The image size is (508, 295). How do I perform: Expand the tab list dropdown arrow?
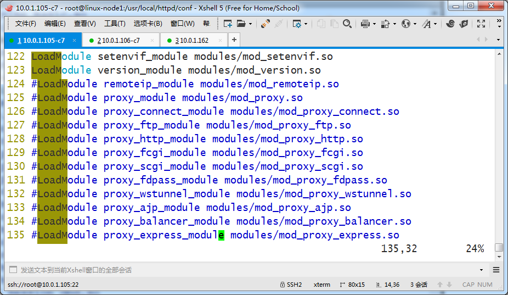(498, 40)
